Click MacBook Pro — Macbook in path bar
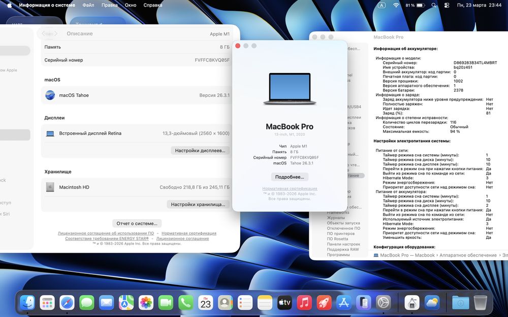 [404, 255]
